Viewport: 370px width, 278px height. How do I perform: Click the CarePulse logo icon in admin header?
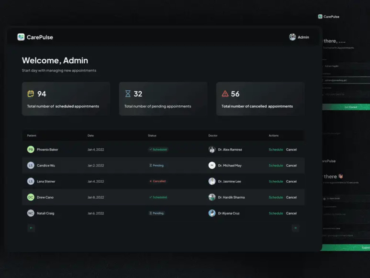coord(21,37)
